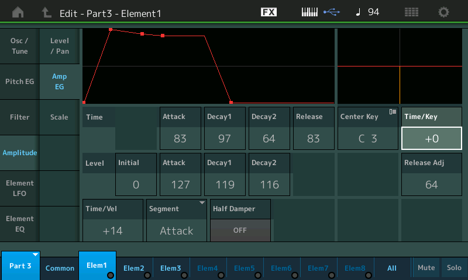Viewport: 468px width, 280px height.
Task: Select the Release Adj value field
Action: tap(431, 184)
